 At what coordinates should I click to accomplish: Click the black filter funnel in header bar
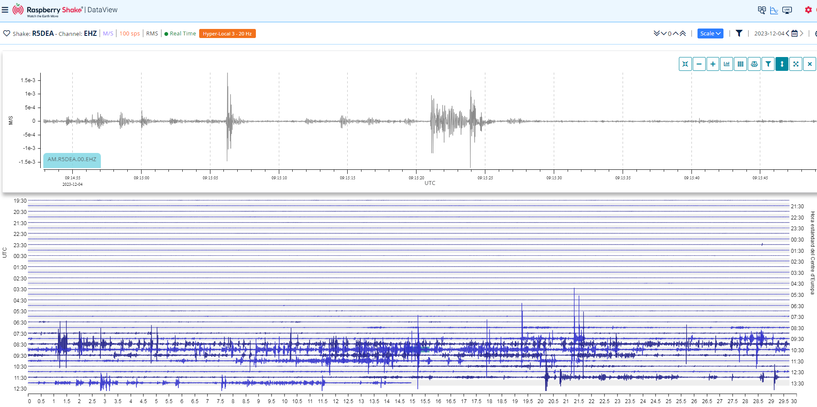[x=739, y=33]
